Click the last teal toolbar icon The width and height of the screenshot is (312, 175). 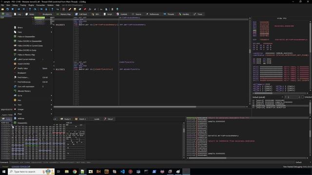(117, 9)
